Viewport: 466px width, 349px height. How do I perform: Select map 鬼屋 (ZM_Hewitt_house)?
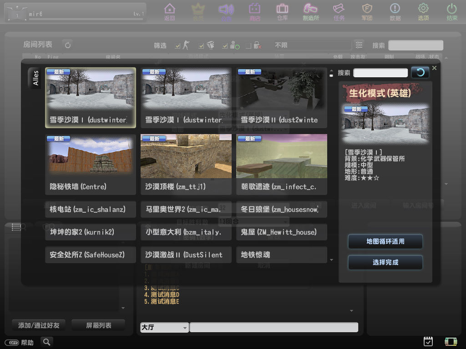pyautogui.click(x=282, y=232)
